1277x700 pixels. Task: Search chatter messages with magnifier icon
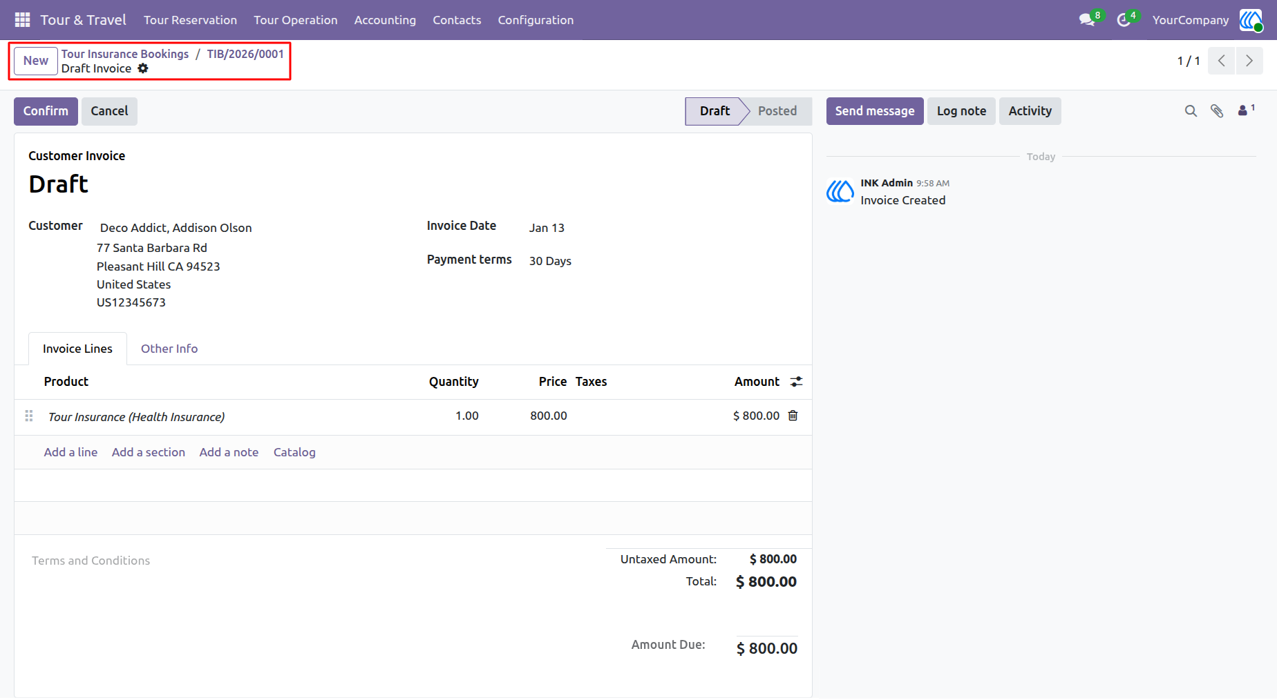pyautogui.click(x=1191, y=111)
